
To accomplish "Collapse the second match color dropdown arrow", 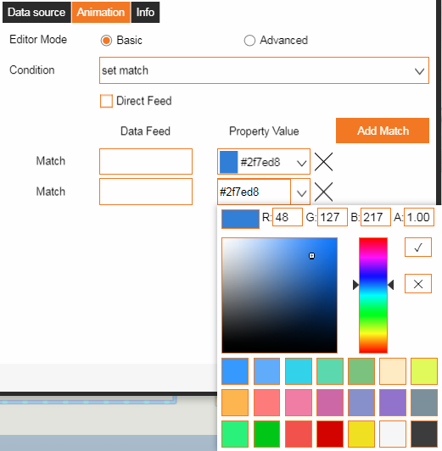I will pyautogui.click(x=301, y=192).
